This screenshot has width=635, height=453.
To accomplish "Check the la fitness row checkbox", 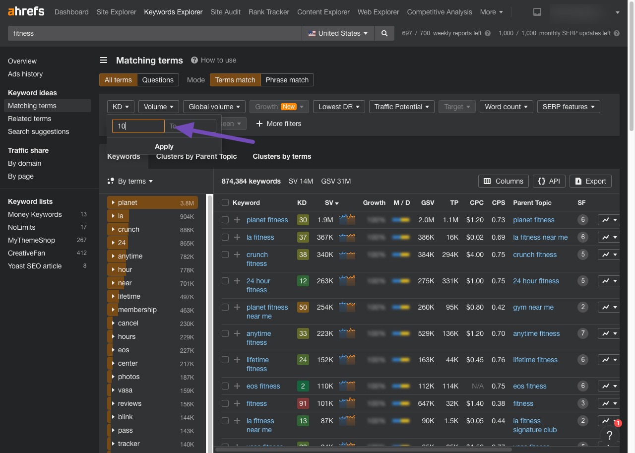I will 225,237.
